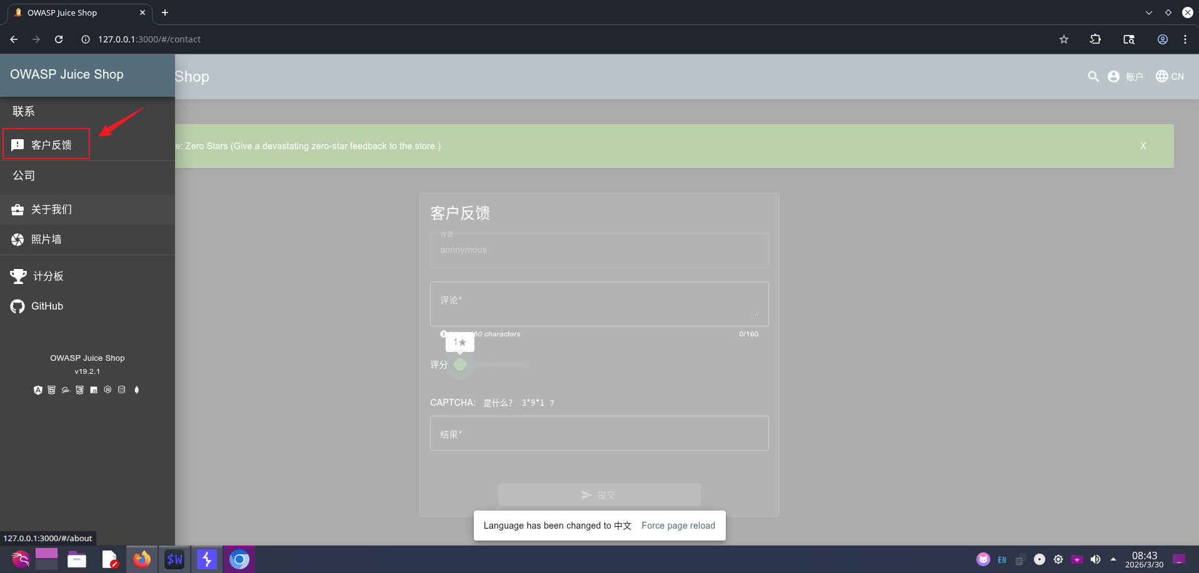Click the CSS3 logo in the sidebar footer
Screen dimensions: 1199x573
pos(79,390)
